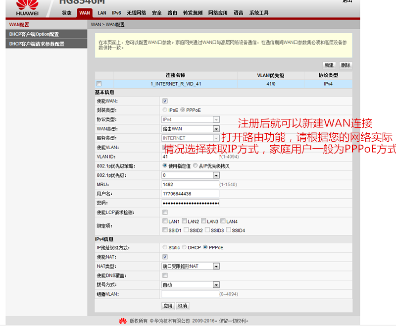Select WAN配置 in the sidebar

(x=47, y=24)
